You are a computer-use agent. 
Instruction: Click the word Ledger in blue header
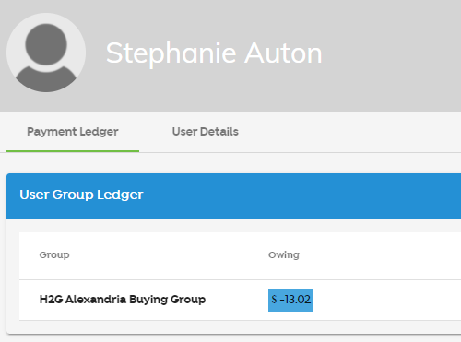click(x=120, y=195)
